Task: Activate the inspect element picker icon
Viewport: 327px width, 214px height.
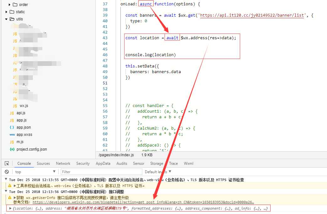Action: click(x=7, y=163)
